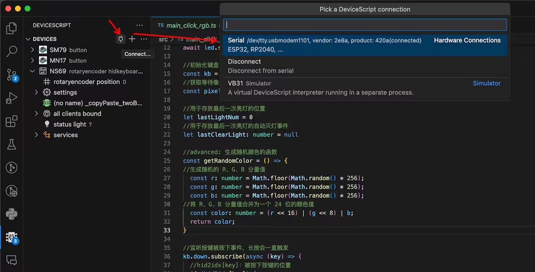Open the Testing beaker view
The width and height of the screenshot is (535, 272).
click(11, 144)
